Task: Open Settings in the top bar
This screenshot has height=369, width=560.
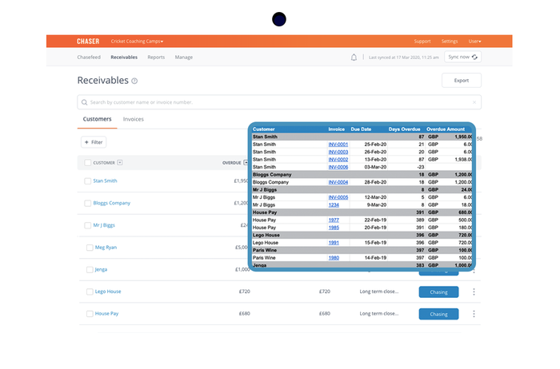Action: (x=450, y=42)
